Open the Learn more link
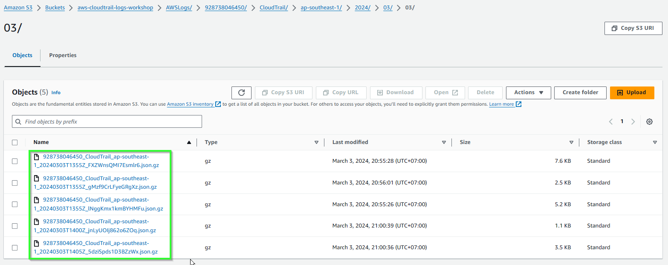The image size is (668, 265). 501,104
